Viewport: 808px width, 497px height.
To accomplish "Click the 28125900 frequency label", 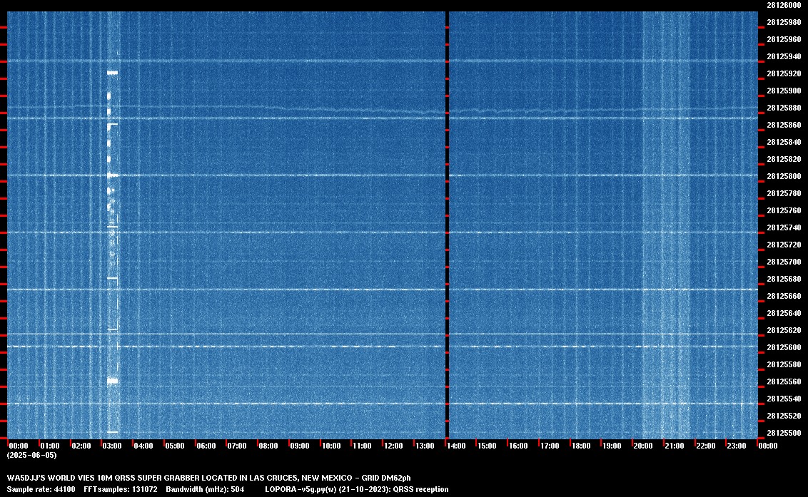I will pyautogui.click(x=784, y=91).
